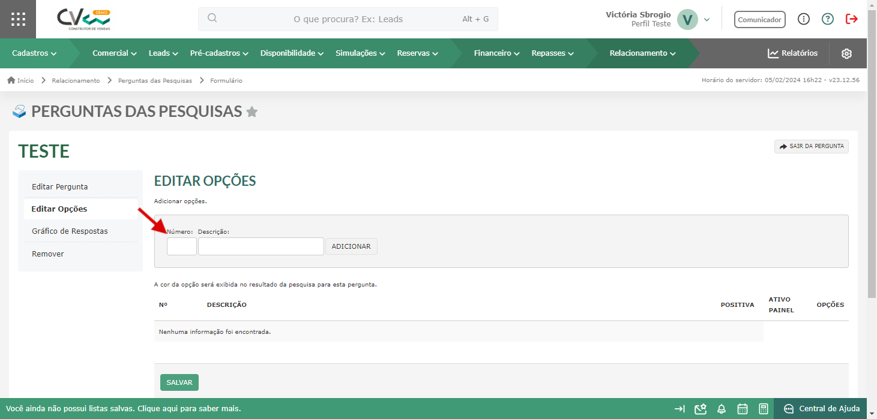Click the Positiva column header
The image size is (877, 419).
[x=737, y=305]
